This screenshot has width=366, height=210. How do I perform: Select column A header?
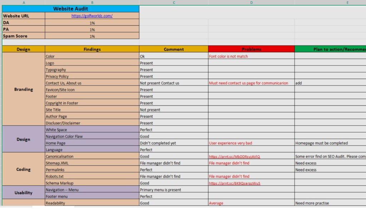(x=24, y=3)
